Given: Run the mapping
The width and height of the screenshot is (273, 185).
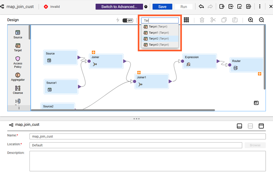Looking at the screenshot, I should (x=184, y=7).
